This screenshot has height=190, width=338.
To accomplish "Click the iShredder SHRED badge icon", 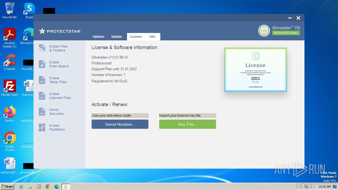I will [264, 31].
